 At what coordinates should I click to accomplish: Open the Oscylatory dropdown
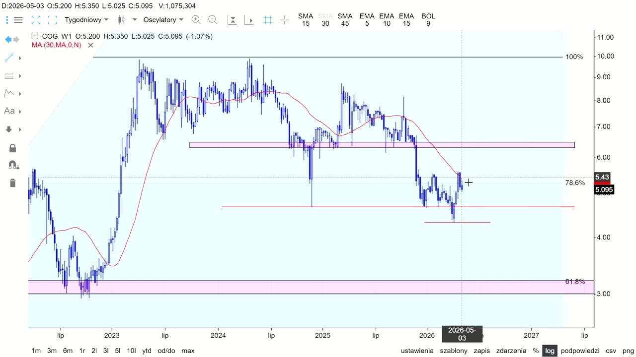pyautogui.click(x=163, y=20)
